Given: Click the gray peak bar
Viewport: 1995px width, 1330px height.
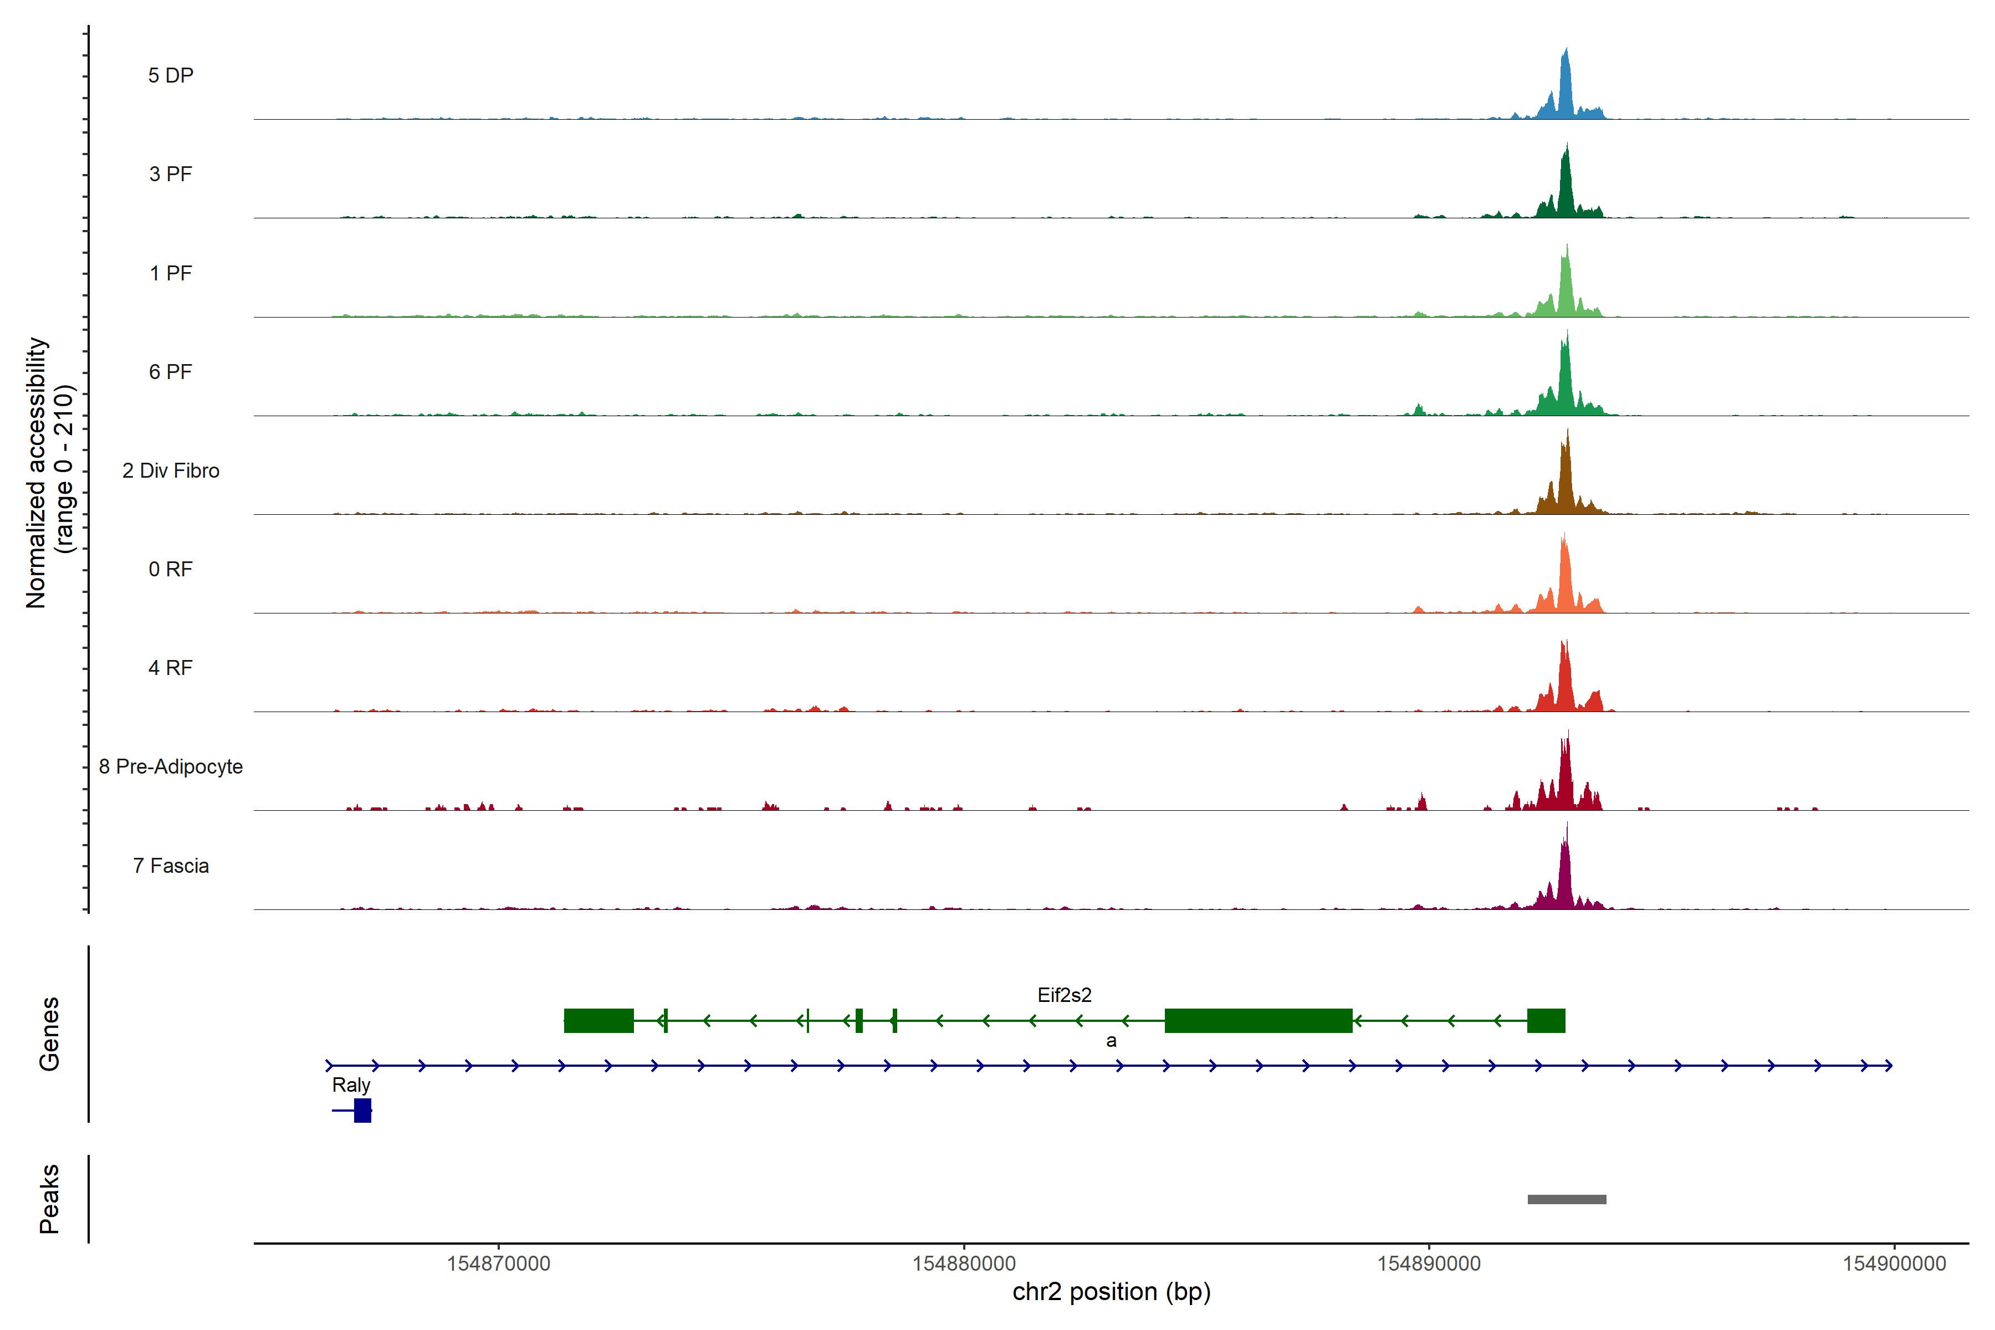Looking at the screenshot, I should point(1566,1199).
